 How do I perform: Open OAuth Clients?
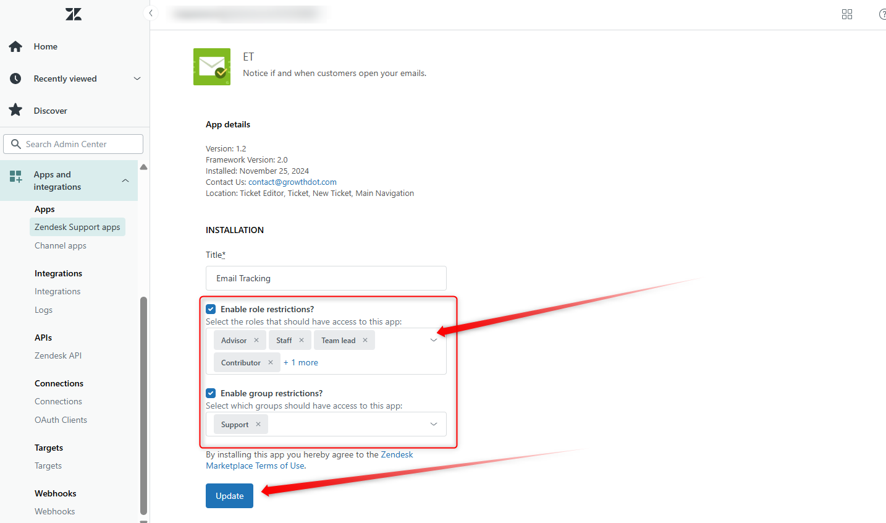click(61, 420)
